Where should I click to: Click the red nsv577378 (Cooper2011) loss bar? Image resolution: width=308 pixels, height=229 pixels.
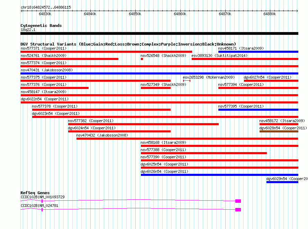click(101, 110)
